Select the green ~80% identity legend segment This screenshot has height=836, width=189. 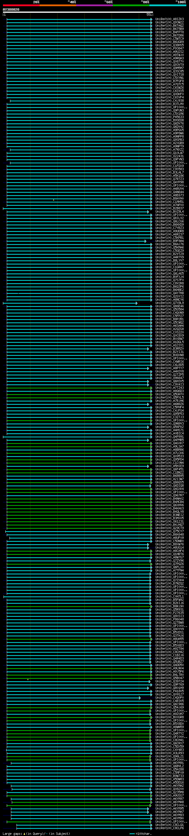[131, 5]
